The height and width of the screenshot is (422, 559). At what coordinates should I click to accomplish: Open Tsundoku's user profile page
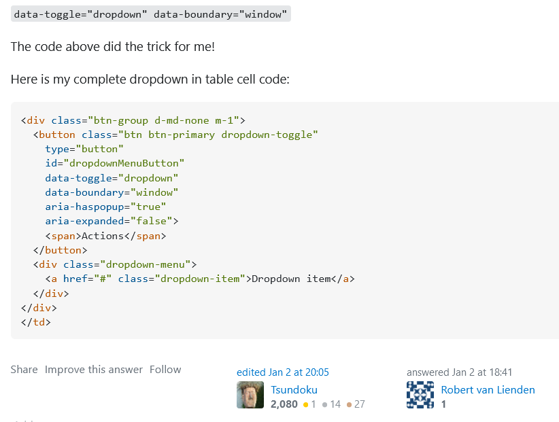[x=294, y=389]
